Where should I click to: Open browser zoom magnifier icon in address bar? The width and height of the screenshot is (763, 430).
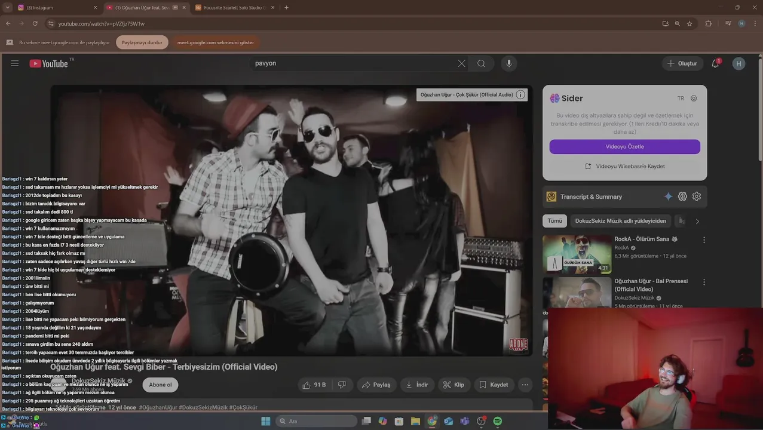coord(677,24)
